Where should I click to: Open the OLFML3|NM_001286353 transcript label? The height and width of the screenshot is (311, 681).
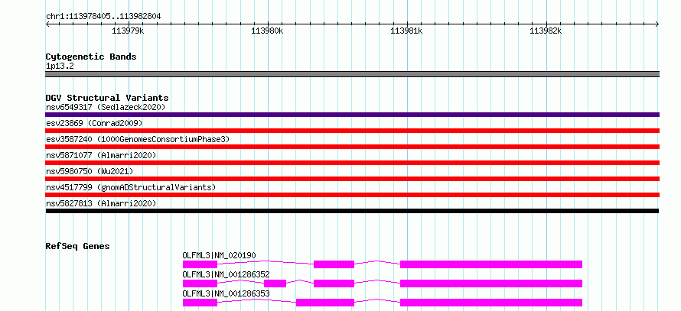(226, 293)
